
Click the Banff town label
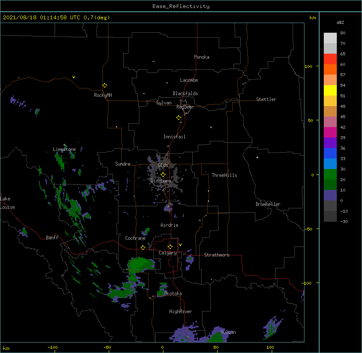click(x=52, y=238)
